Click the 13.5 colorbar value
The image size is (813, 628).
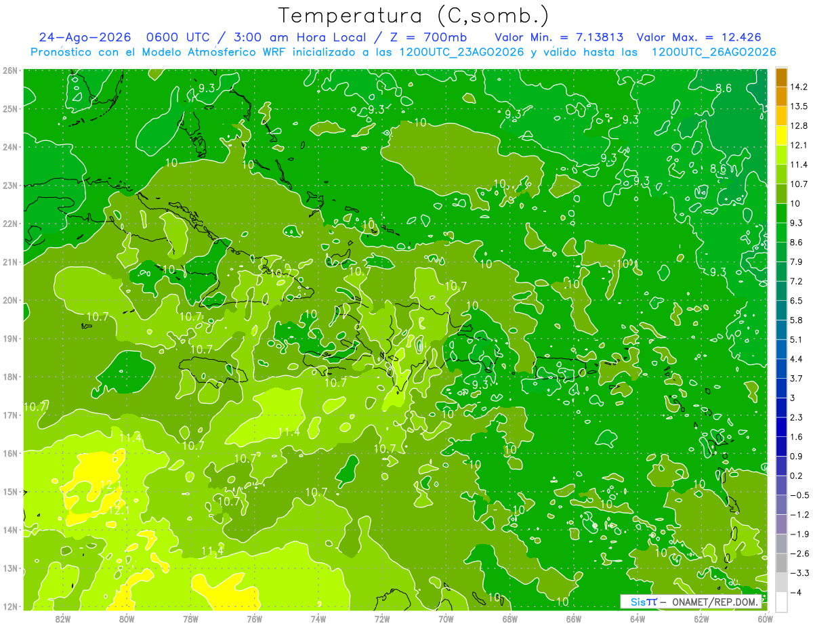coord(797,106)
